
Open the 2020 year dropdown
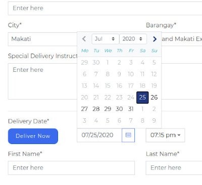pos(133,39)
